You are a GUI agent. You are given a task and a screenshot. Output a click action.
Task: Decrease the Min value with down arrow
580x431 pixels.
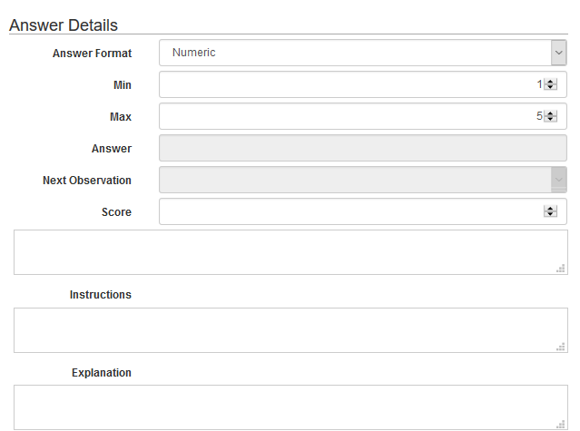click(x=550, y=88)
